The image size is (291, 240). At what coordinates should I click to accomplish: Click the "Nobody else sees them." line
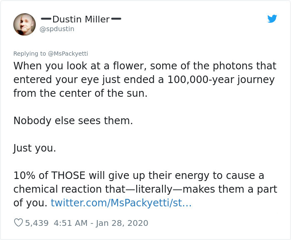point(73,121)
